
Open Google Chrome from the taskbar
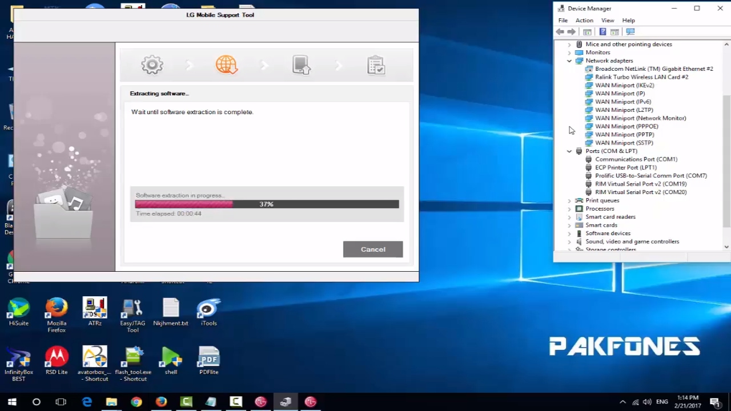point(136,402)
